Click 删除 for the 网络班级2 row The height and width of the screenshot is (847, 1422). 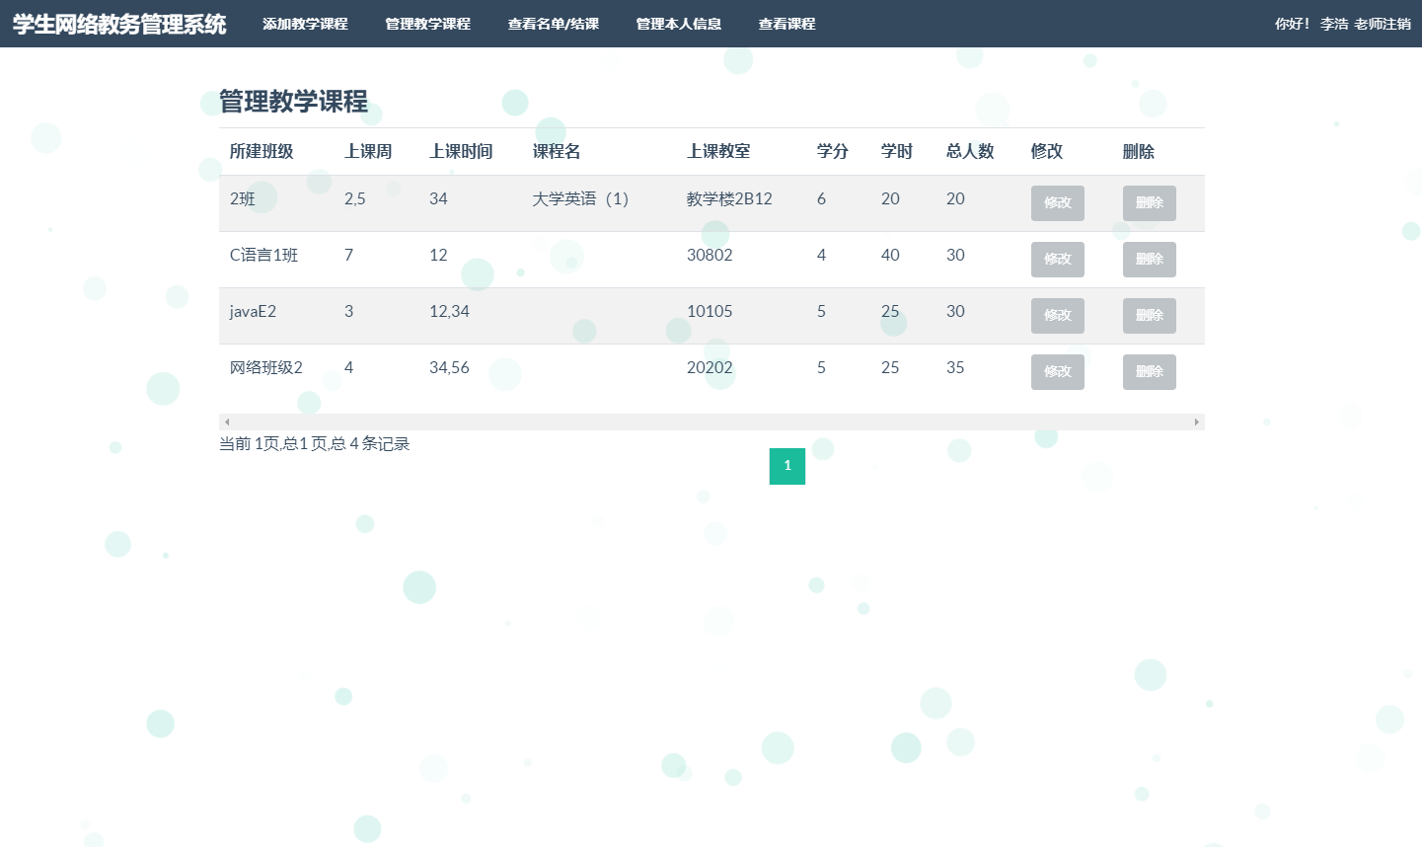(1149, 371)
